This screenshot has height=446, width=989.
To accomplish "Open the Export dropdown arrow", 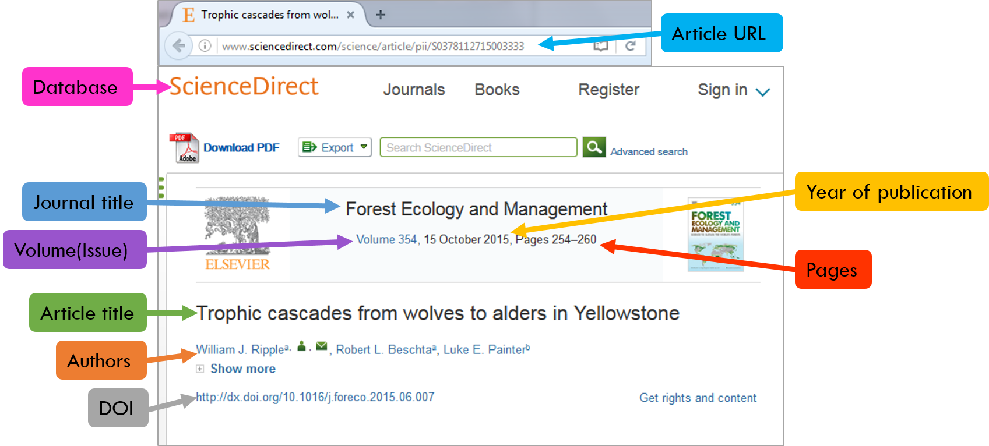I will point(364,147).
